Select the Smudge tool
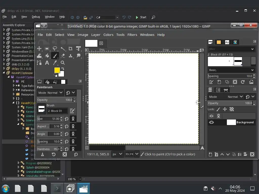This screenshot has width=259, height=194. click(x=78, y=56)
